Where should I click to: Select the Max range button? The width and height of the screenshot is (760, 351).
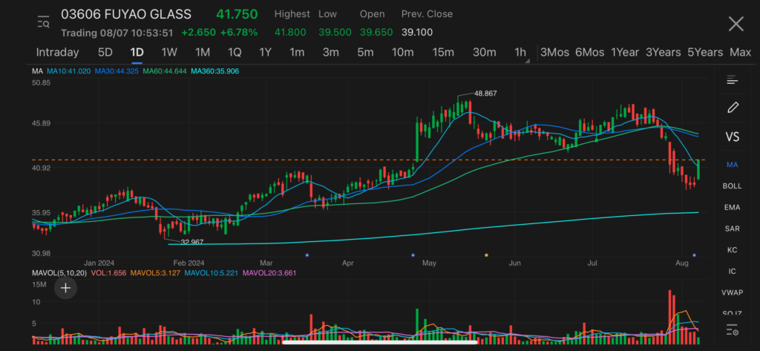click(739, 52)
